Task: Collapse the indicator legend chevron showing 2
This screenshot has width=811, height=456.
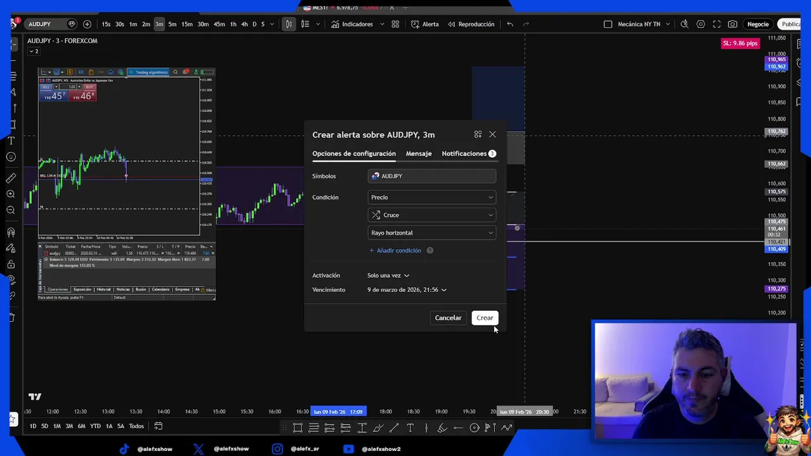Action: [x=33, y=51]
